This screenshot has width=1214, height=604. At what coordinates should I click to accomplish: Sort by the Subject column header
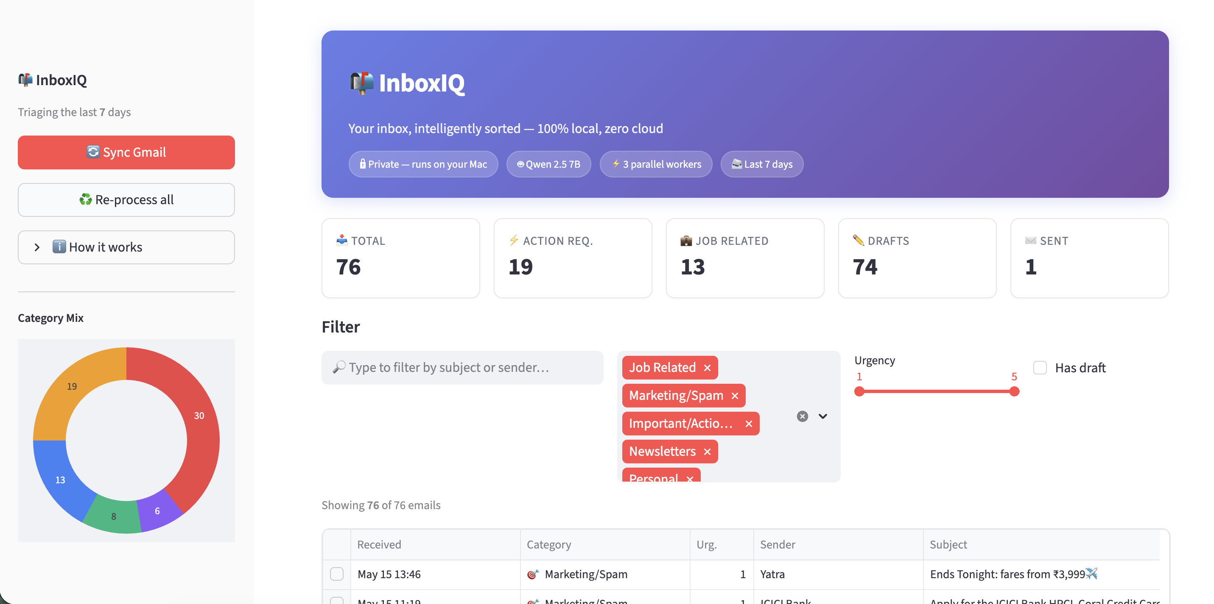(x=1041, y=544)
